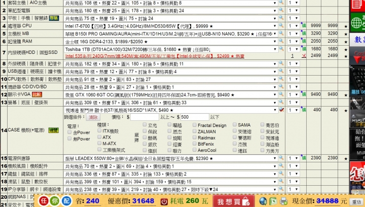
Task: Check the 含Power checkbox
Action: click(x=69, y=132)
